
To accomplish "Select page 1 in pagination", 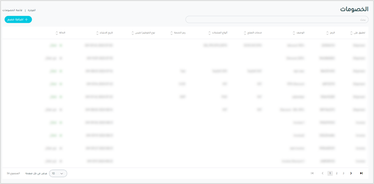I will point(330,173).
